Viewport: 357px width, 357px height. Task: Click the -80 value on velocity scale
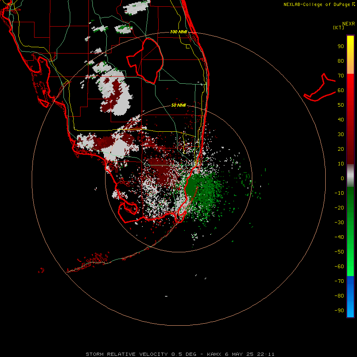coord(339,296)
